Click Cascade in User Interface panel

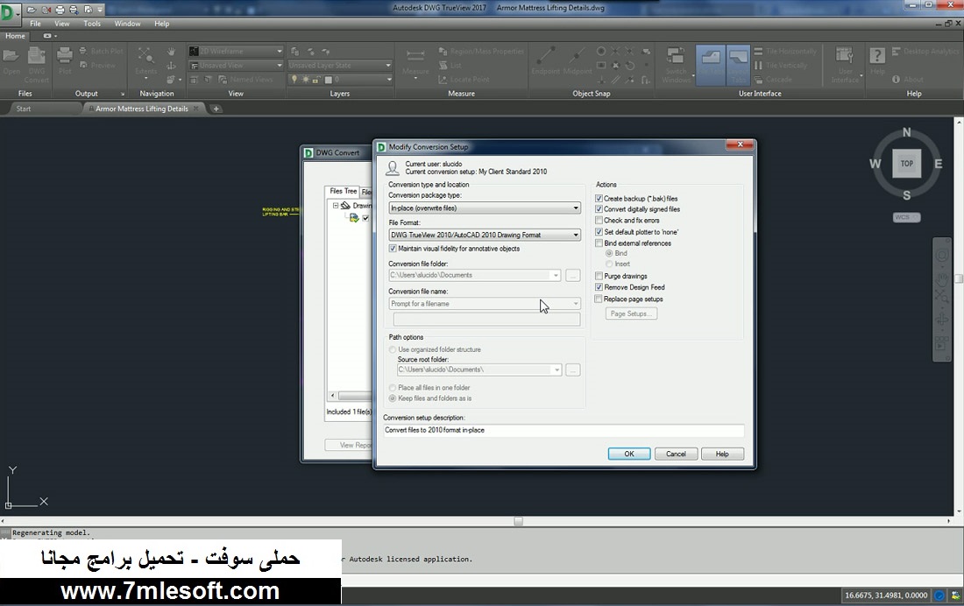(x=773, y=80)
